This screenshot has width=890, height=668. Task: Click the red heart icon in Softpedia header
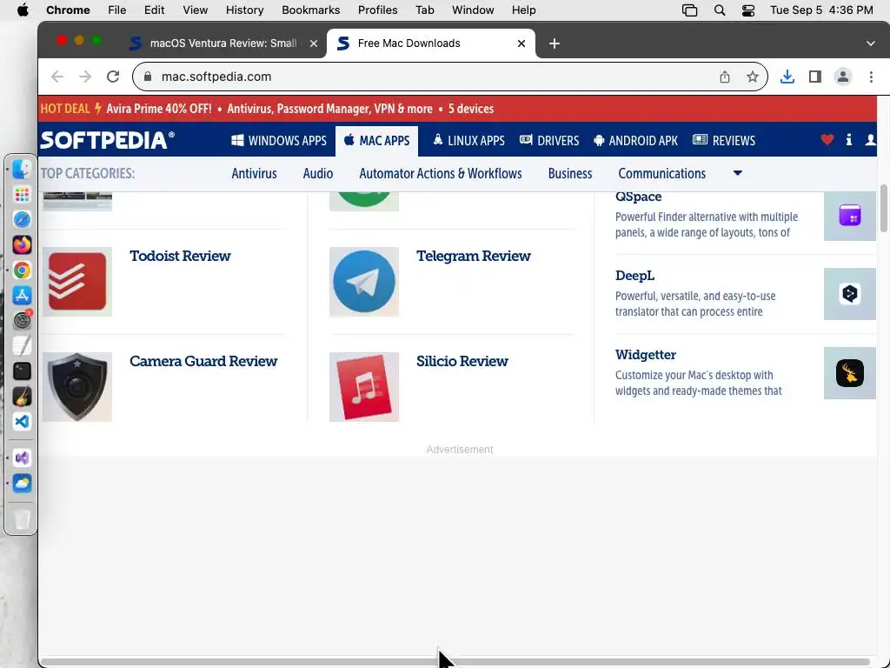tap(827, 140)
